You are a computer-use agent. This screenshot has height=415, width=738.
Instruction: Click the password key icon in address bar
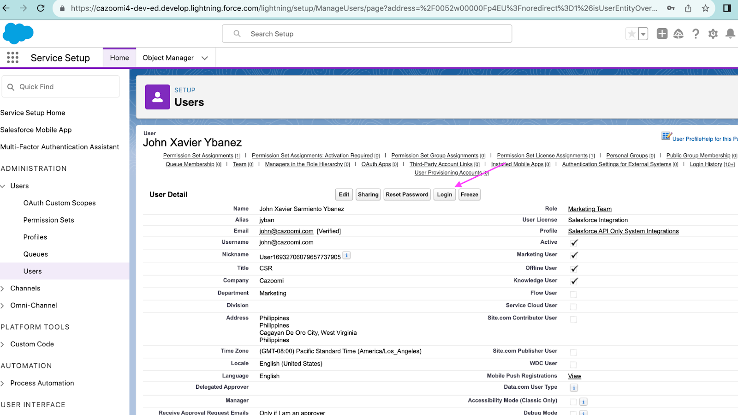(x=671, y=8)
